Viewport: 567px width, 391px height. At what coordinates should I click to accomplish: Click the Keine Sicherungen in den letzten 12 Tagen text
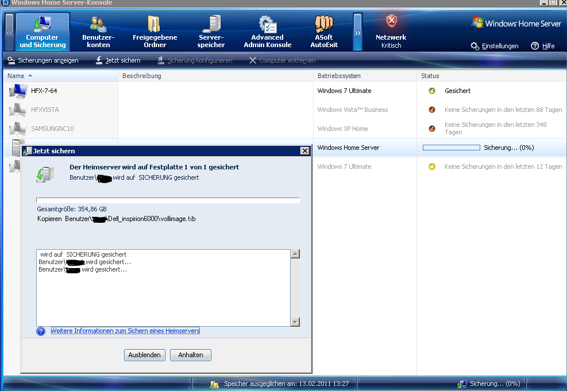tap(503, 167)
